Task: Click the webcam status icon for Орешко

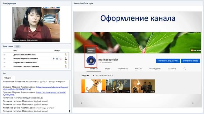Action: [57, 59]
